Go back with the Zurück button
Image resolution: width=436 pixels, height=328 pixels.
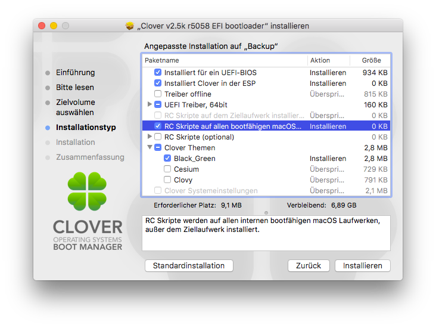click(x=309, y=265)
